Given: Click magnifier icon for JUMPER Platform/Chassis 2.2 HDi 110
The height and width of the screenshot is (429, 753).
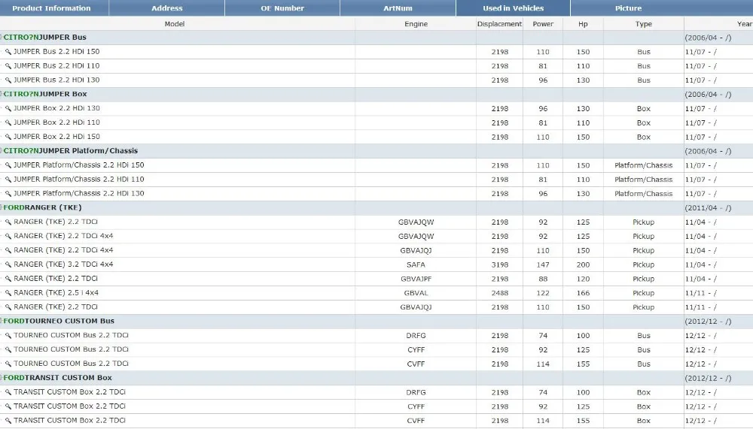Looking at the screenshot, I should point(8,180).
